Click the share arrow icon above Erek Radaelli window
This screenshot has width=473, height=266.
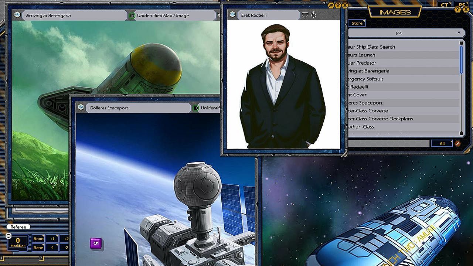[331, 5]
